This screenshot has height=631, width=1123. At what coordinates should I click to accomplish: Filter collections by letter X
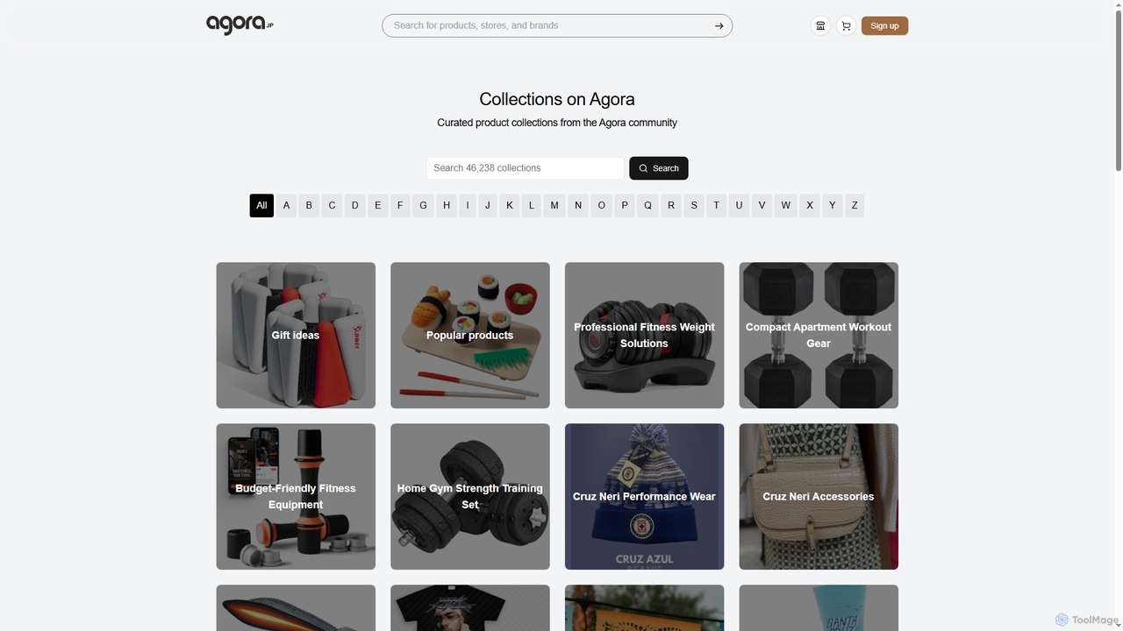click(x=810, y=205)
